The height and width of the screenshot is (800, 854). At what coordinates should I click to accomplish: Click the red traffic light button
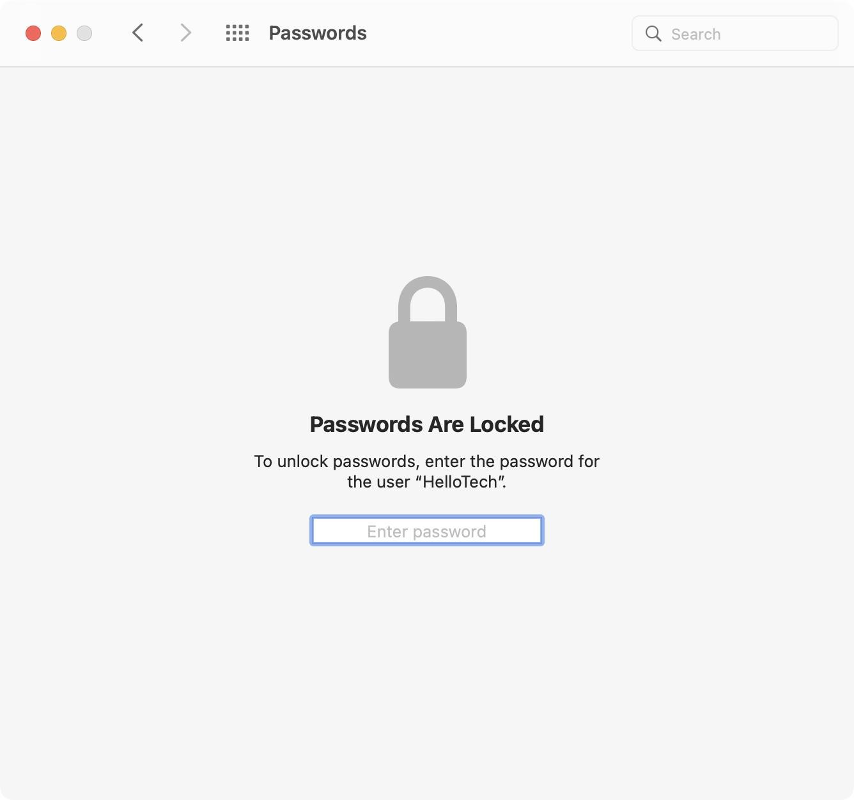click(x=33, y=33)
